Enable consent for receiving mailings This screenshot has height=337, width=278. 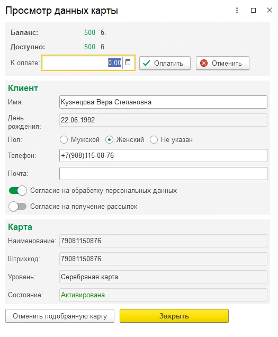(x=17, y=206)
